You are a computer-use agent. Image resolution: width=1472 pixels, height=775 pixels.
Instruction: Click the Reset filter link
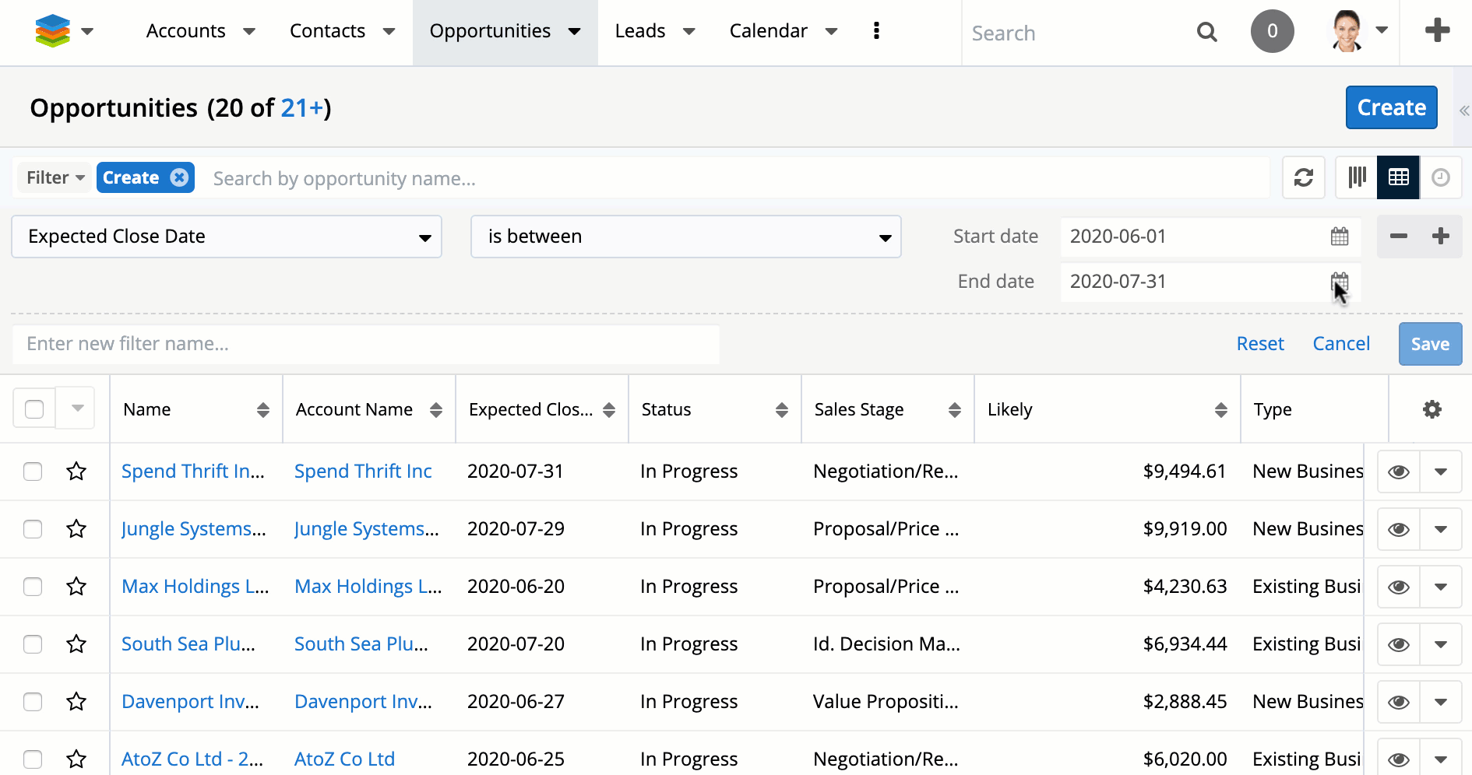coord(1259,344)
